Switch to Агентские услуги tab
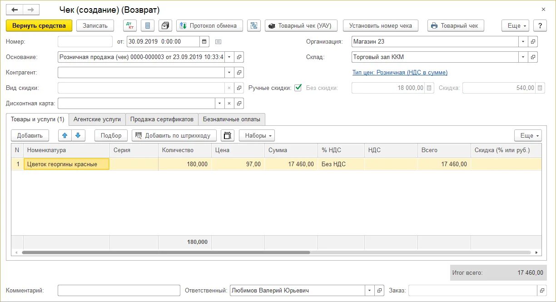The width and height of the screenshot is (556, 302). 97,119
